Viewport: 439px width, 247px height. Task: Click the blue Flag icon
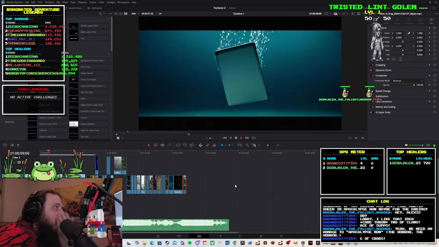click(222, 145)
